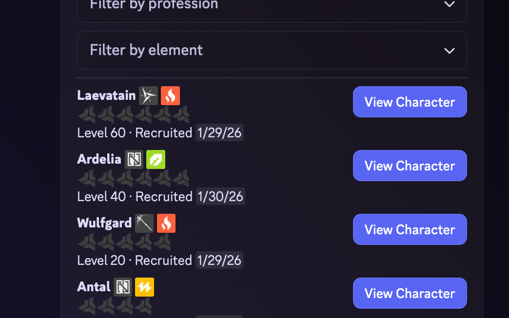The height and width of the screenshot is (318, 509).
Task: Click Laevatain's rarity star row
Action: click(x=134, y=114)
